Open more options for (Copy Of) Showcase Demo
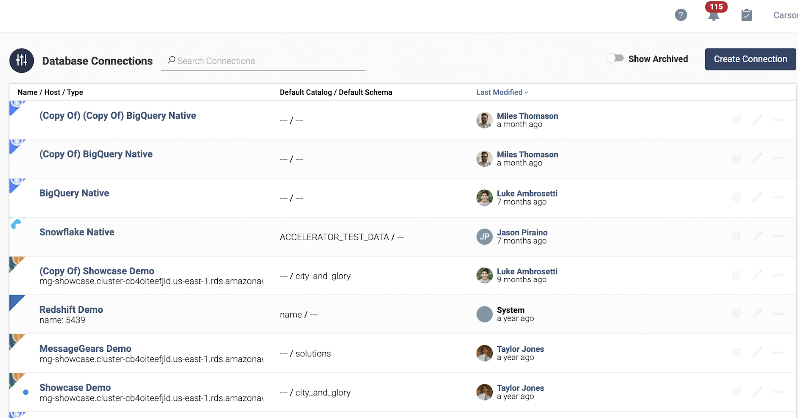 777,275
